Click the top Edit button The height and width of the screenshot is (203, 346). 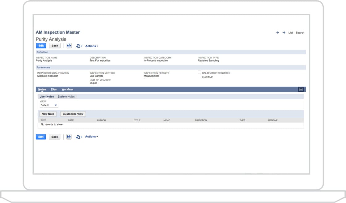41,46
